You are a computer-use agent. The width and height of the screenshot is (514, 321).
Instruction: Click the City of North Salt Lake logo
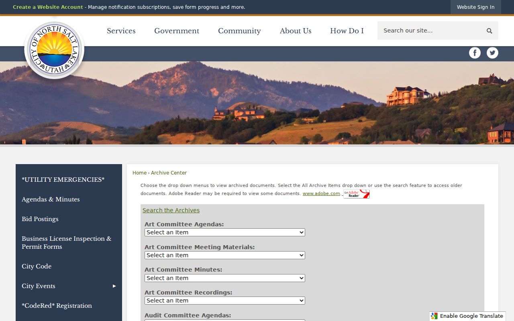click(x=54, y=50)
